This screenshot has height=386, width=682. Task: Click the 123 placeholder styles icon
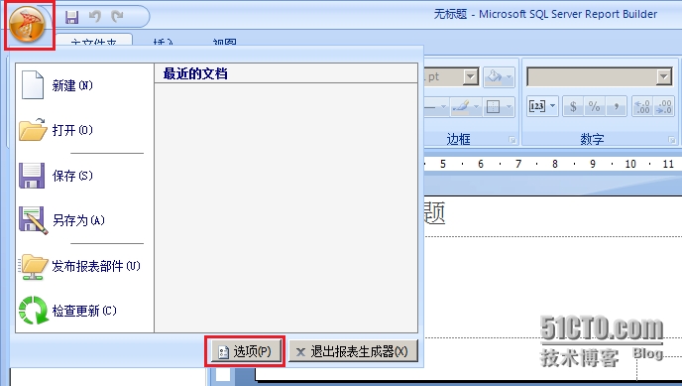(536, 106)
